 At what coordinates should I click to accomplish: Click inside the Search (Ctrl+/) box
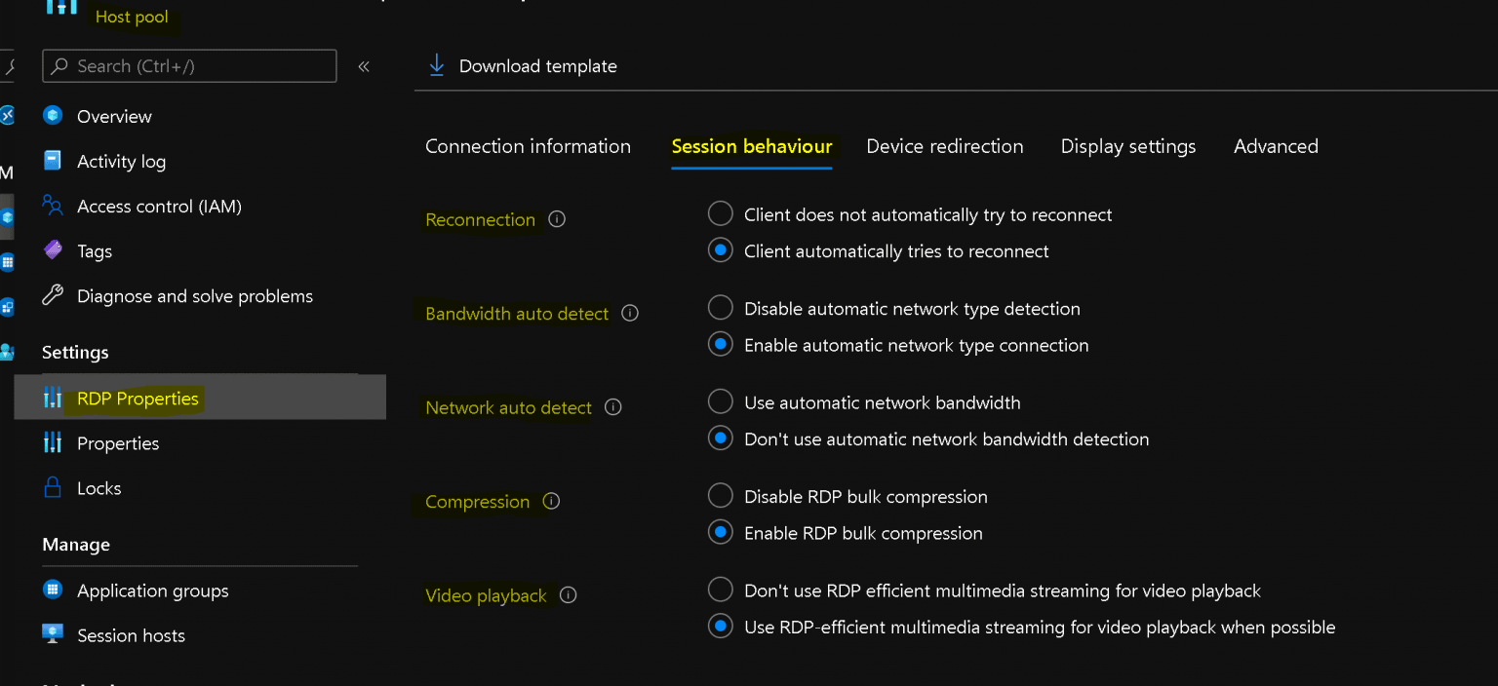[x=189, y=65]
